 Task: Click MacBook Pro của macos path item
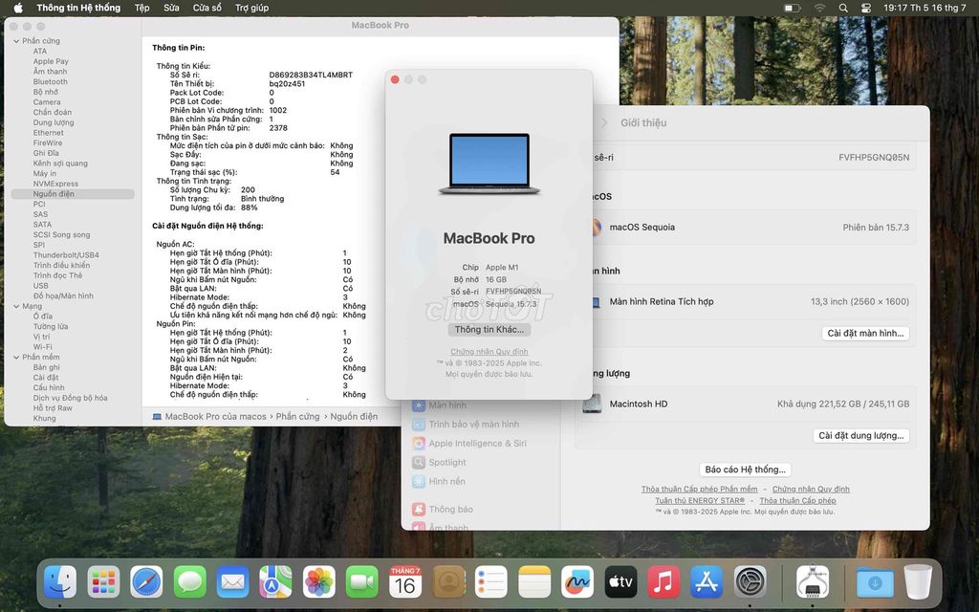click(209, 417)
